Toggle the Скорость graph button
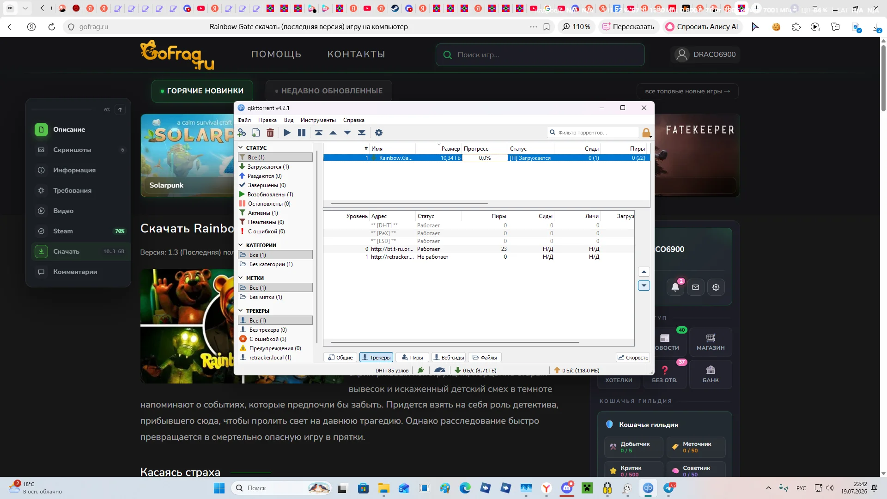The height and width of the screenshot is (499, 887). (633, 357)
